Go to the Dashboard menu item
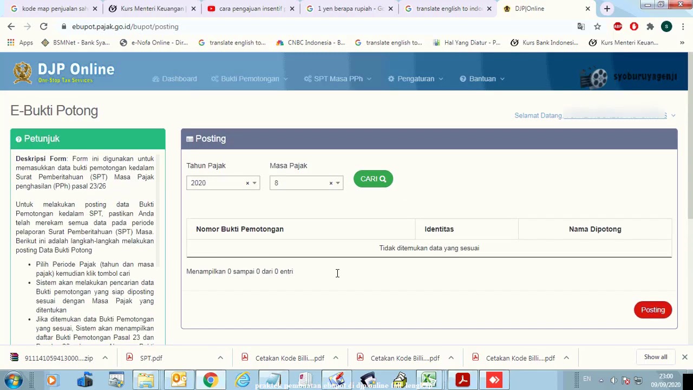This screenshot has height=390, width=693. point(174,79)
